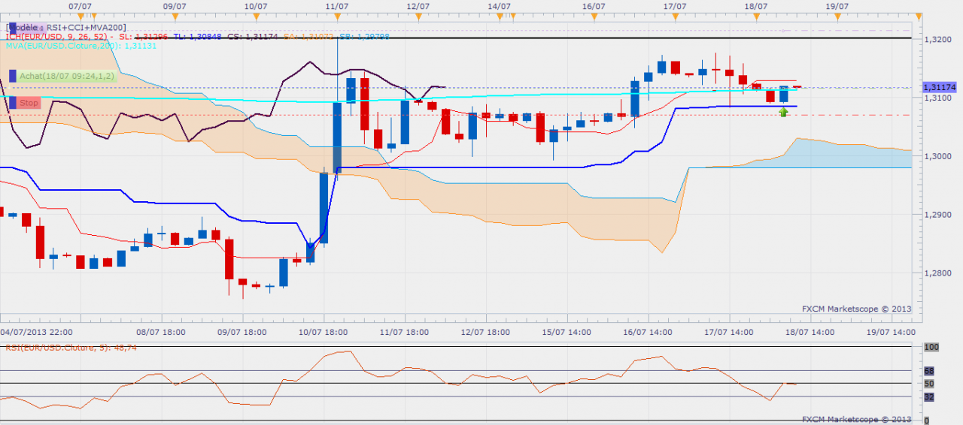Click the orange marker under 09/07
The image size is (963, 425).
pos(174,16)
